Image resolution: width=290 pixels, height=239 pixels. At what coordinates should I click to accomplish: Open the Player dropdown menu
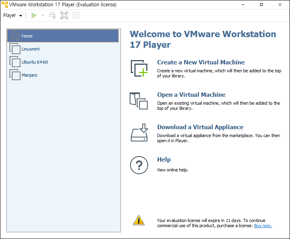pos(13,15)
